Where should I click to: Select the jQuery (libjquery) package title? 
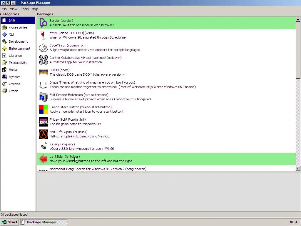[x=62, y=144]
